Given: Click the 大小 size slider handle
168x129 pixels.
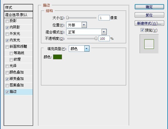Looking at the screenshot, I should [x=67, y=18].
